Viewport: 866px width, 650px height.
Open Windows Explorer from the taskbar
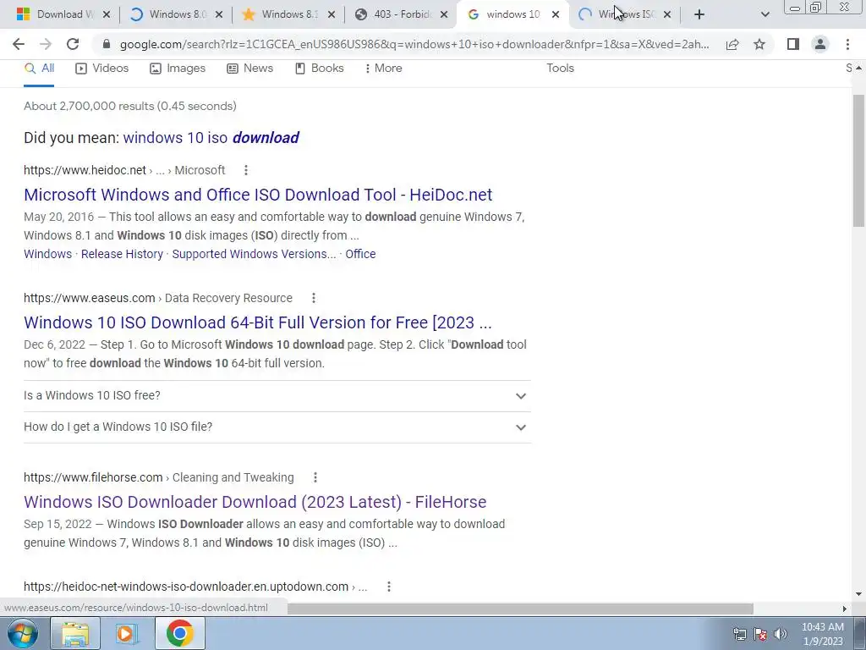(75, 633)
